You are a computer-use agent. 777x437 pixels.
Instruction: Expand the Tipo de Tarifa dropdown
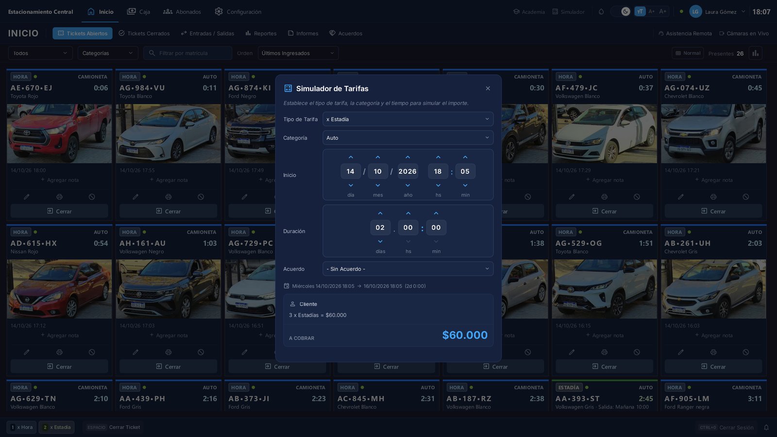tap(408, 119)
